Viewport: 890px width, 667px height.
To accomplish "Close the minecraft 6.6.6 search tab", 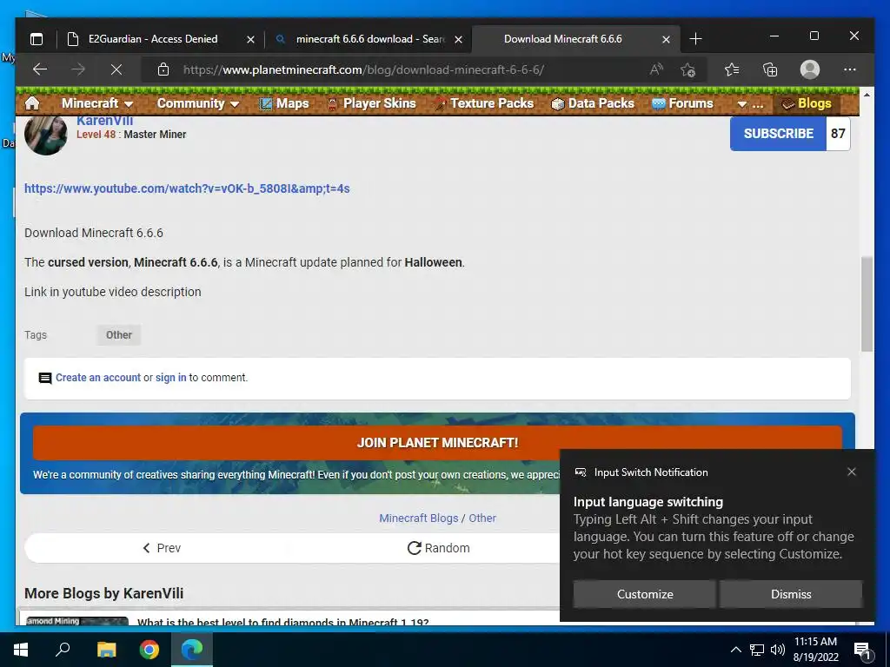I will (x=459, y=39).
